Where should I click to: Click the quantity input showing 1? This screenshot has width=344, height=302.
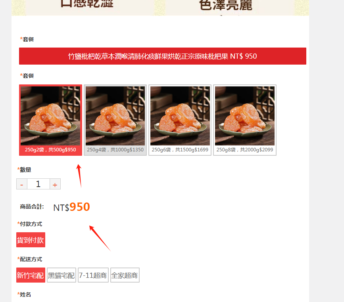click(38, 184)
